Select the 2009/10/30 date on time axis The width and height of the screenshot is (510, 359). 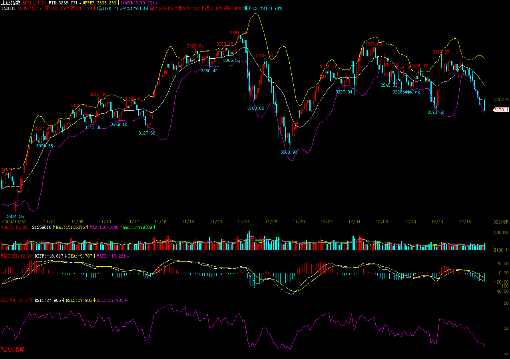click(14, 221)
